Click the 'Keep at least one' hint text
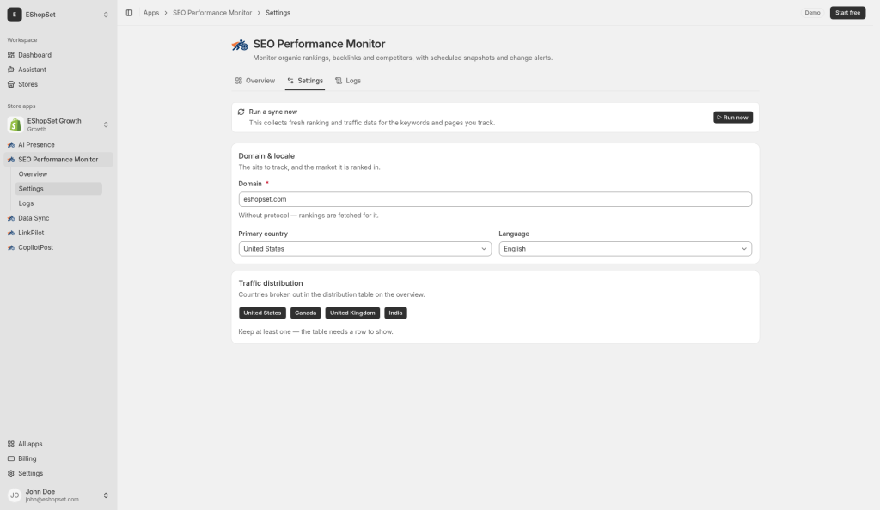Viewport: 880px width, 510px height. point(315,331)
